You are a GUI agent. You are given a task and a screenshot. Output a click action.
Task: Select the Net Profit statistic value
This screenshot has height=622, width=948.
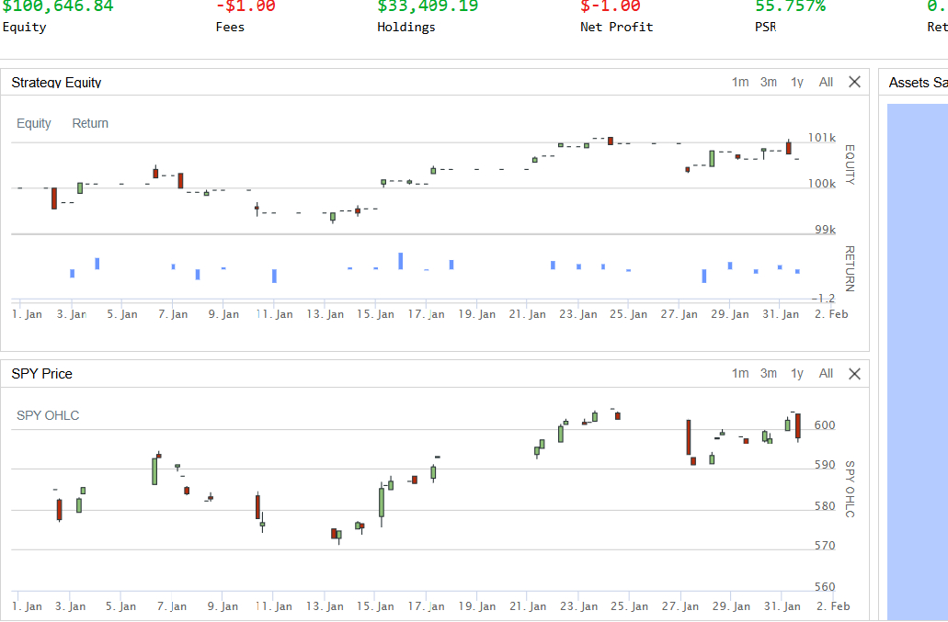pyautogui.click(x=611, y=6)
